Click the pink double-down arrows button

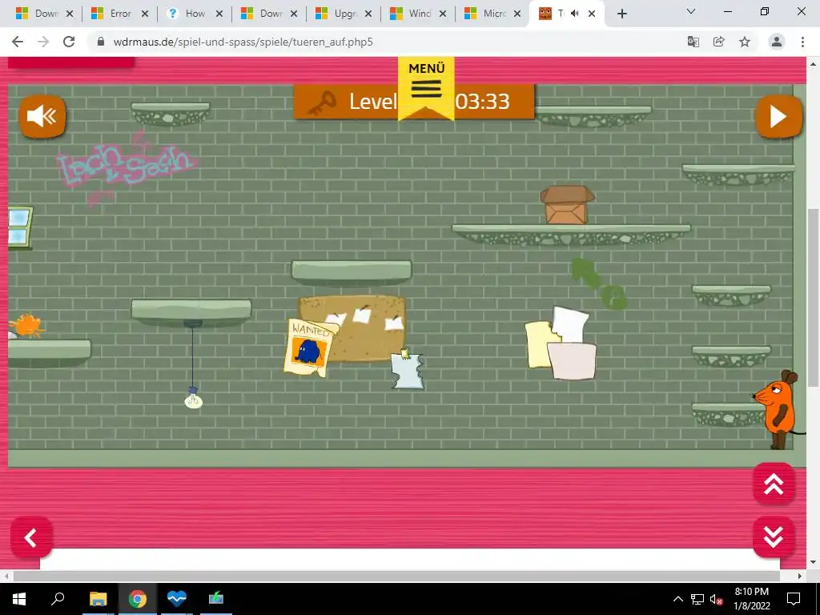click(774, 537)
